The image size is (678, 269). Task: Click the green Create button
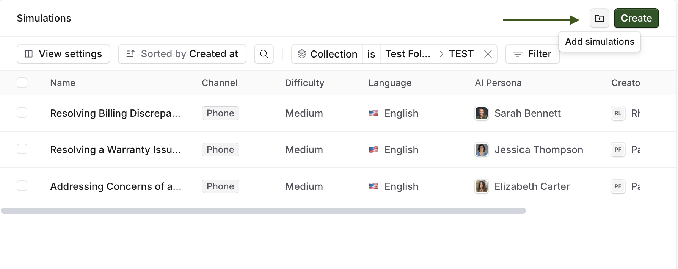pos(636,18)
